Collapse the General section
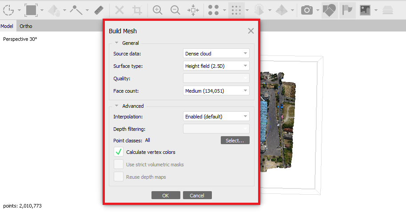 tap(116, 43)
